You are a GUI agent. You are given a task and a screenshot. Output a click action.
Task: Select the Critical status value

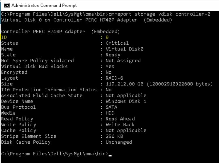tap(117, 43)
